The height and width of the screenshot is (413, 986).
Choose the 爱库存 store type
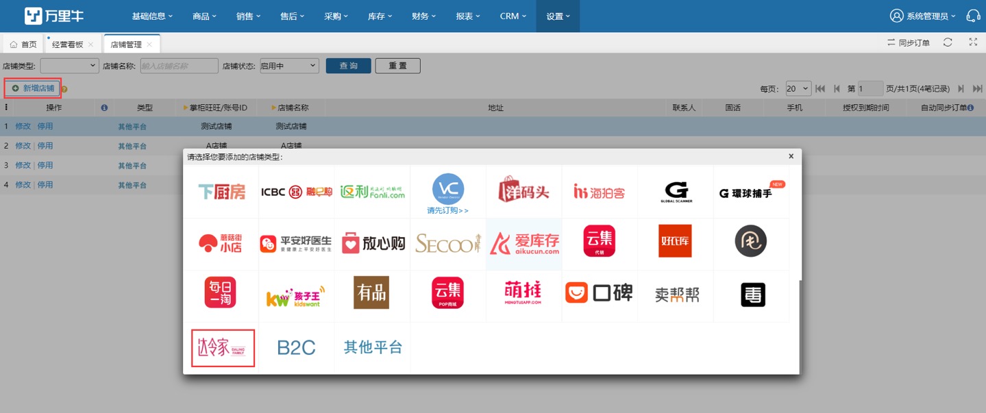[523, 243]
